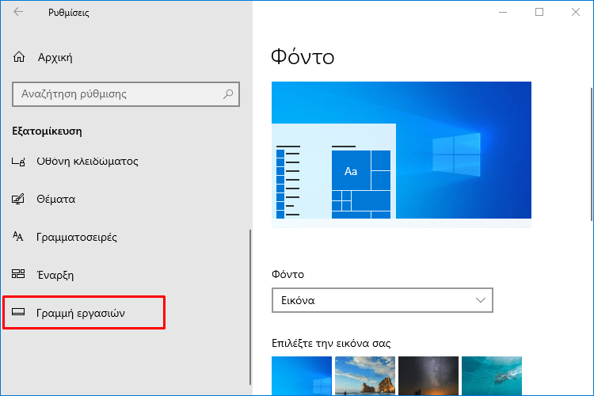
Task: Focus the Αναζήτηση ρύθμισης search box
Action: tap(126, 94)
